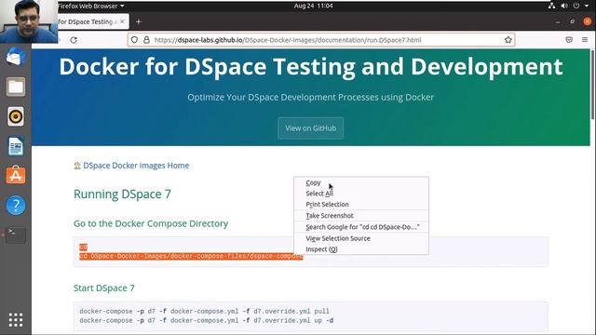Expand the system menu arrow
Viewport: 596px width, 335px height.
pos(587,7)
